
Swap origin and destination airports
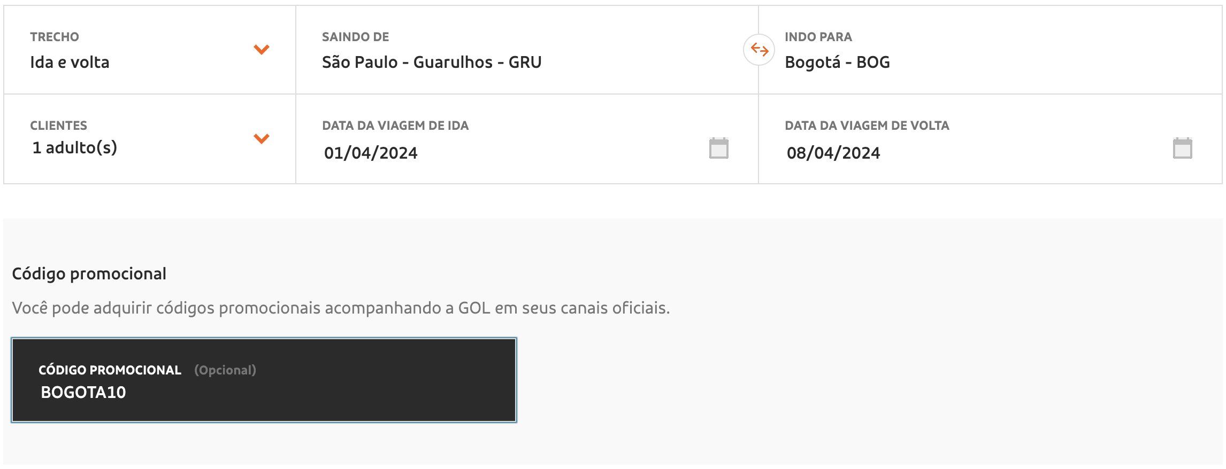tap(759, 50)
